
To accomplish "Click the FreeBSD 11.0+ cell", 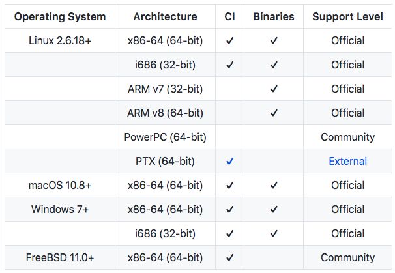I will coord(60,257).
